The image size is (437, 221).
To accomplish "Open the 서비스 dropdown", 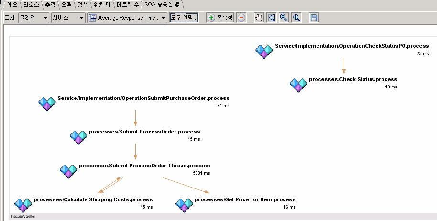I will (x=68, y=18).
